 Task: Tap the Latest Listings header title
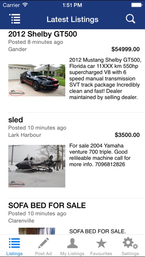tap(72, 19)
